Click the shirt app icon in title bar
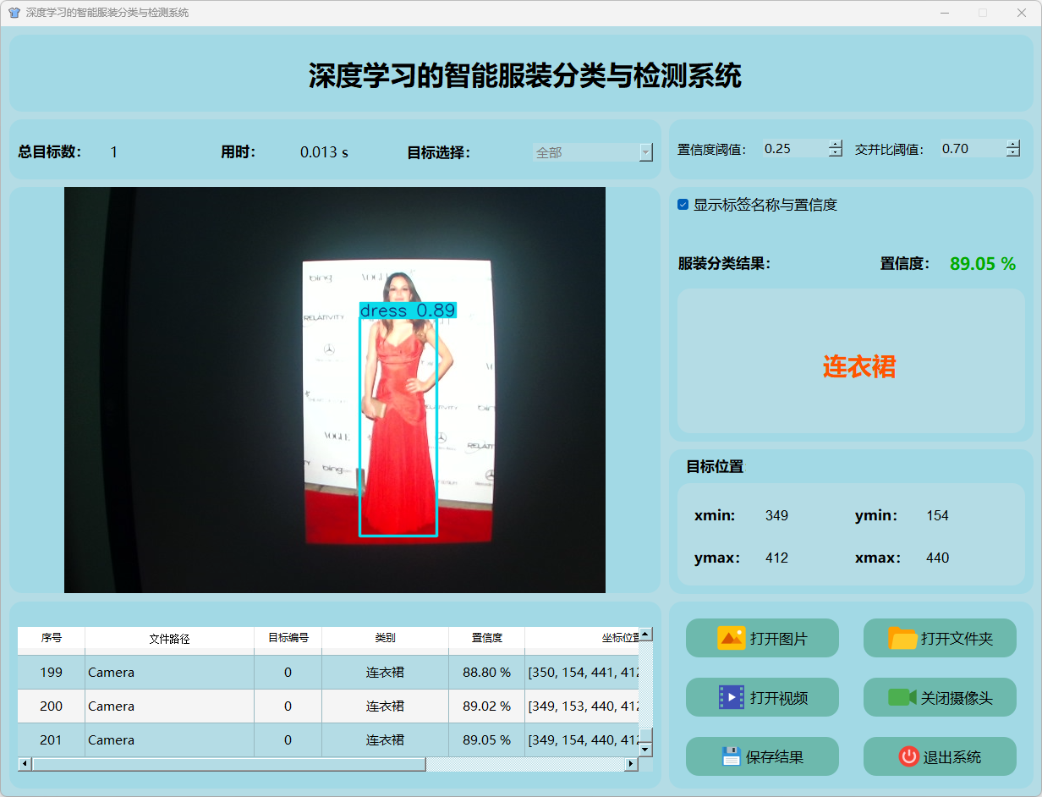Screen dimensions: 1042x797 (14, 13)
